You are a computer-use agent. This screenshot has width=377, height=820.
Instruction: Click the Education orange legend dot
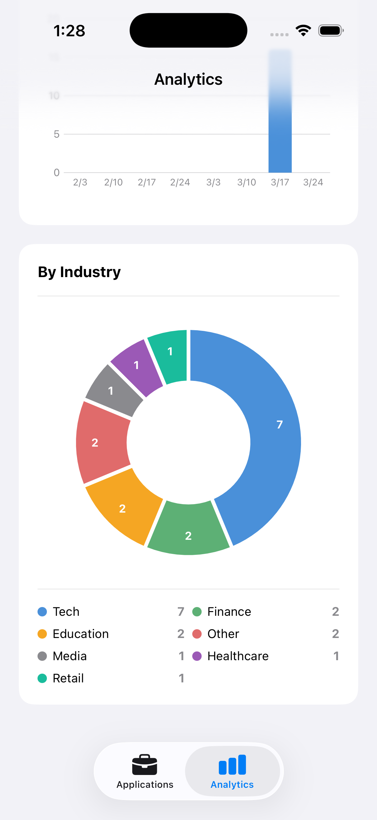point(42,634)
